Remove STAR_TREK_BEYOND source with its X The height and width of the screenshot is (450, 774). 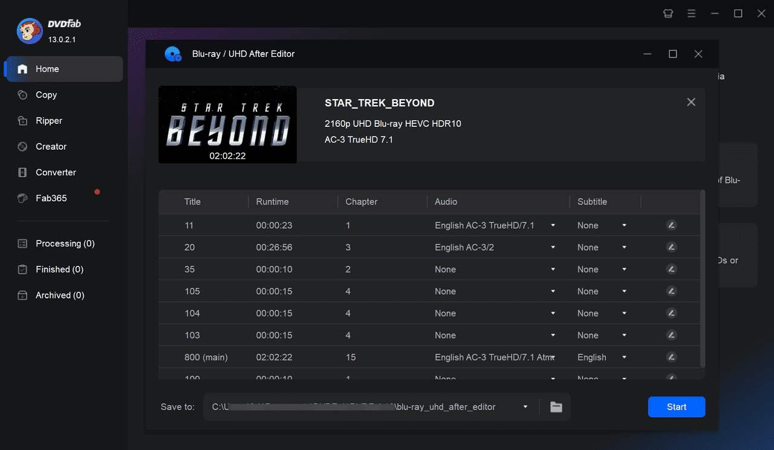pos(691,102)
